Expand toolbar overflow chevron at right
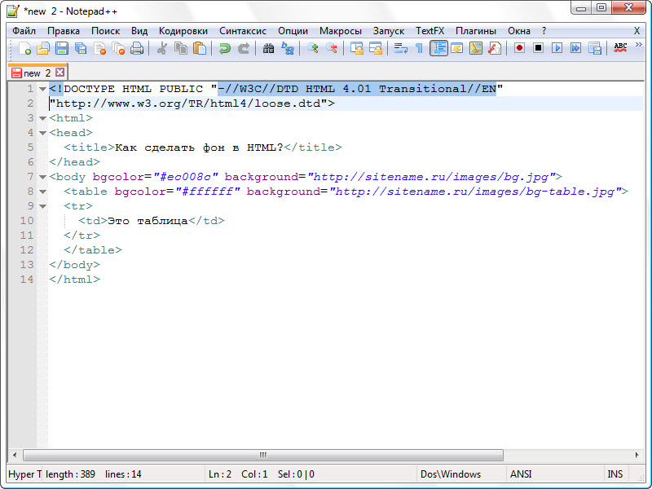 click(x=639, y=46)
